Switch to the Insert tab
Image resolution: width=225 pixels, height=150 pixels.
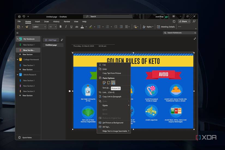click(x=37, y=22)
